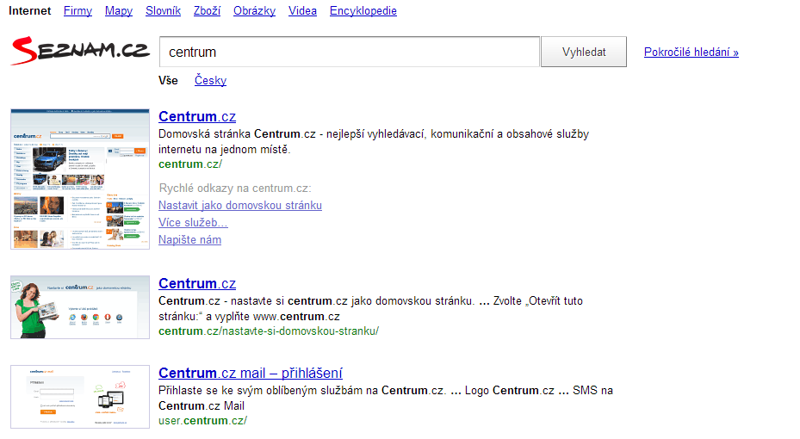Click the user.centrum.cz/ URL

click(x=202, y=421)
